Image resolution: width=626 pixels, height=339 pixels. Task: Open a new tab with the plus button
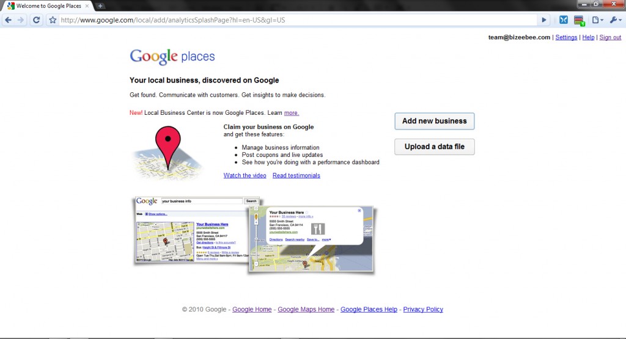[x=100, y=6]
